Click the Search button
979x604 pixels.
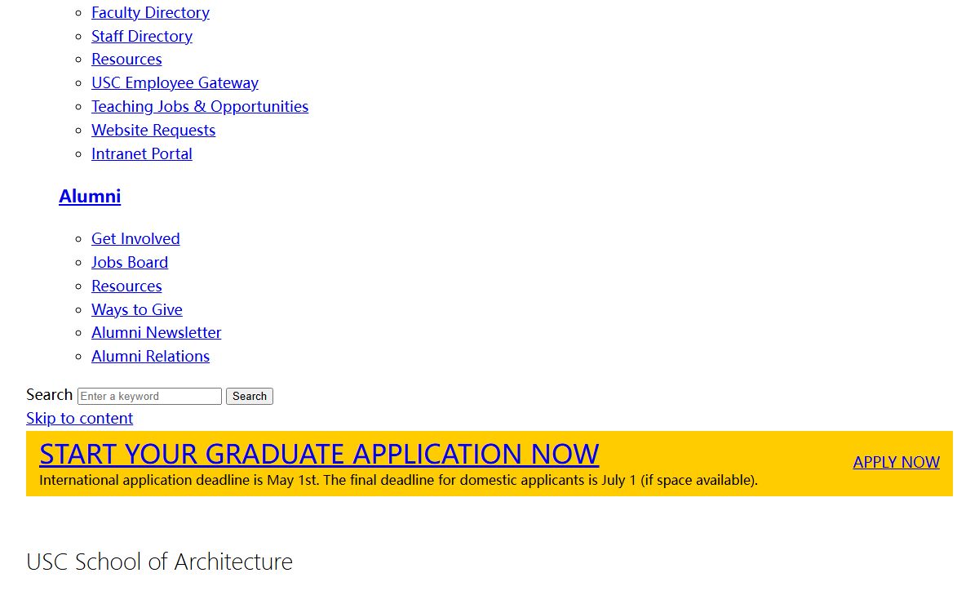tap(250, 396)
